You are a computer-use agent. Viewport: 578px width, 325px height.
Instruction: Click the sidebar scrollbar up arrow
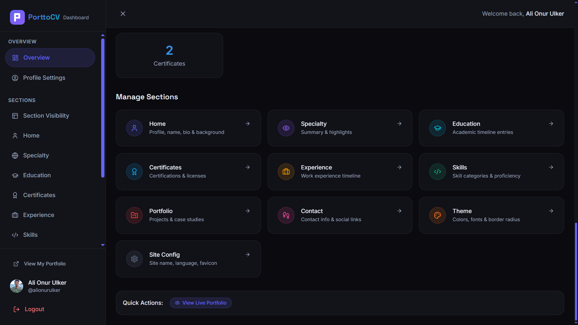click(103, 35)
